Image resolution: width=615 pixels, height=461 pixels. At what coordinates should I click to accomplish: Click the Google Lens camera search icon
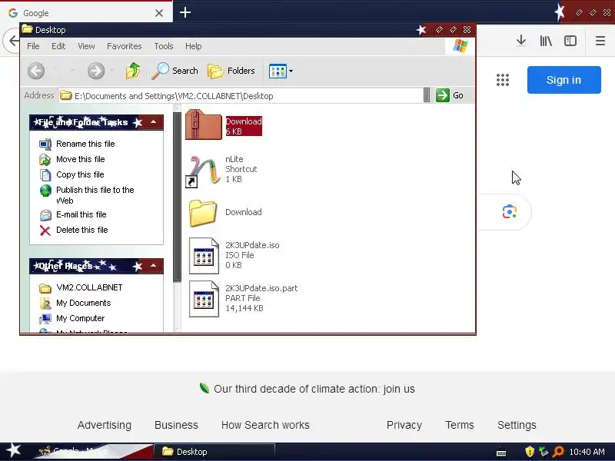(x=510, y=212)
